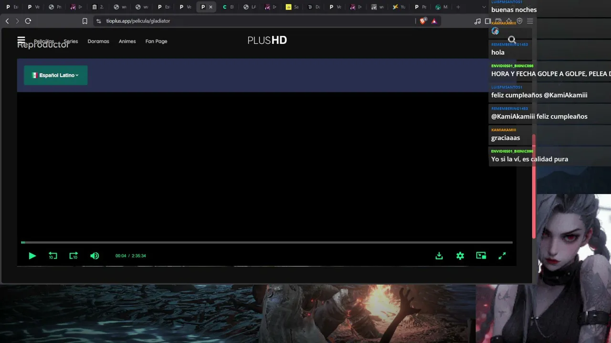Image resolution: width=611 pixels, height=343 pixels.
Task: Open the browser main menu
Action: click(x=530, y=21)
